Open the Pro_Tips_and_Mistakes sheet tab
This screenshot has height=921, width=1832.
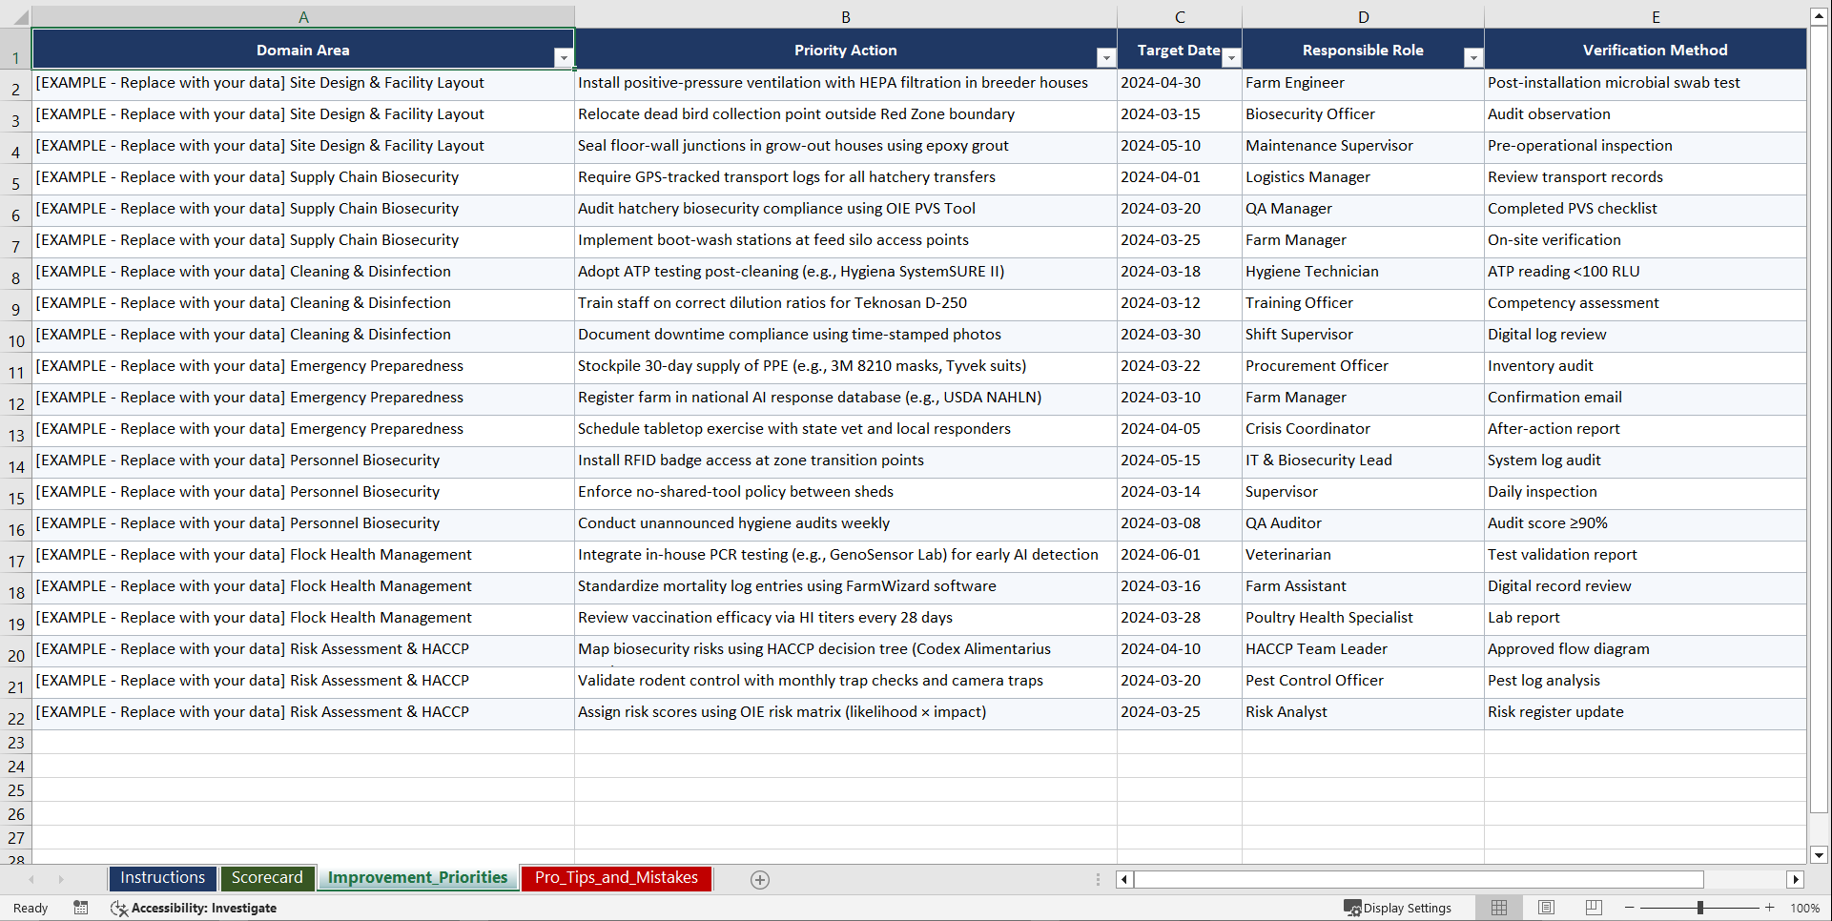615,878
